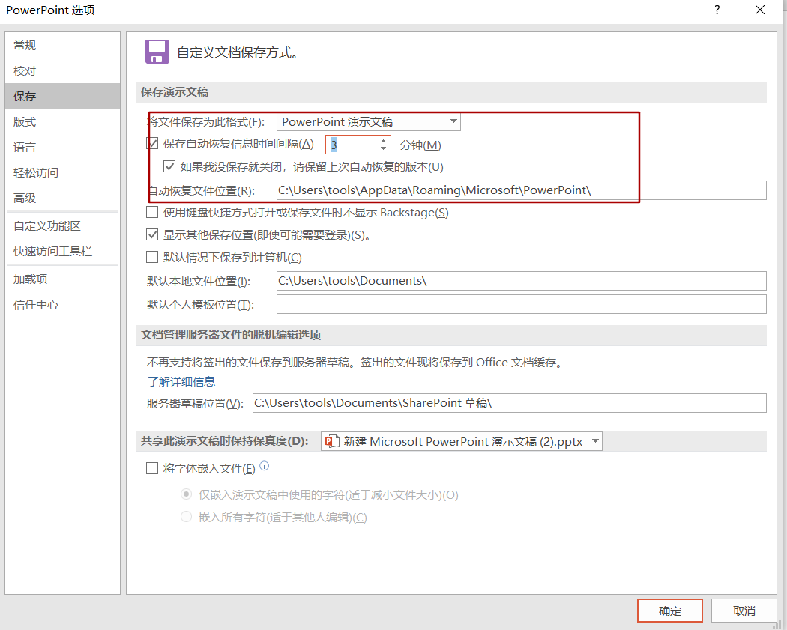The width and height of the screenshot is (787, 630).
Task: Open the 轻松访问 options category
Action: click(63, 172)
